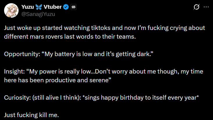Open Yuzu's profile avatar picture
The width and height of the screenshot is (213, 120).
[x=11, y=10]
